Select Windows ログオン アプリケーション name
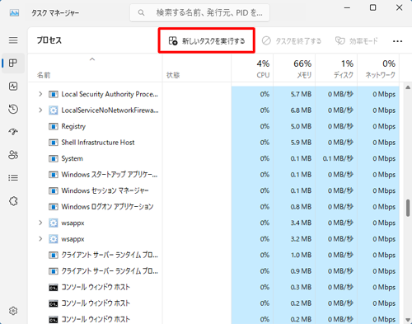The height and width of the screenshot is (324, 412). tap(107, 207)
